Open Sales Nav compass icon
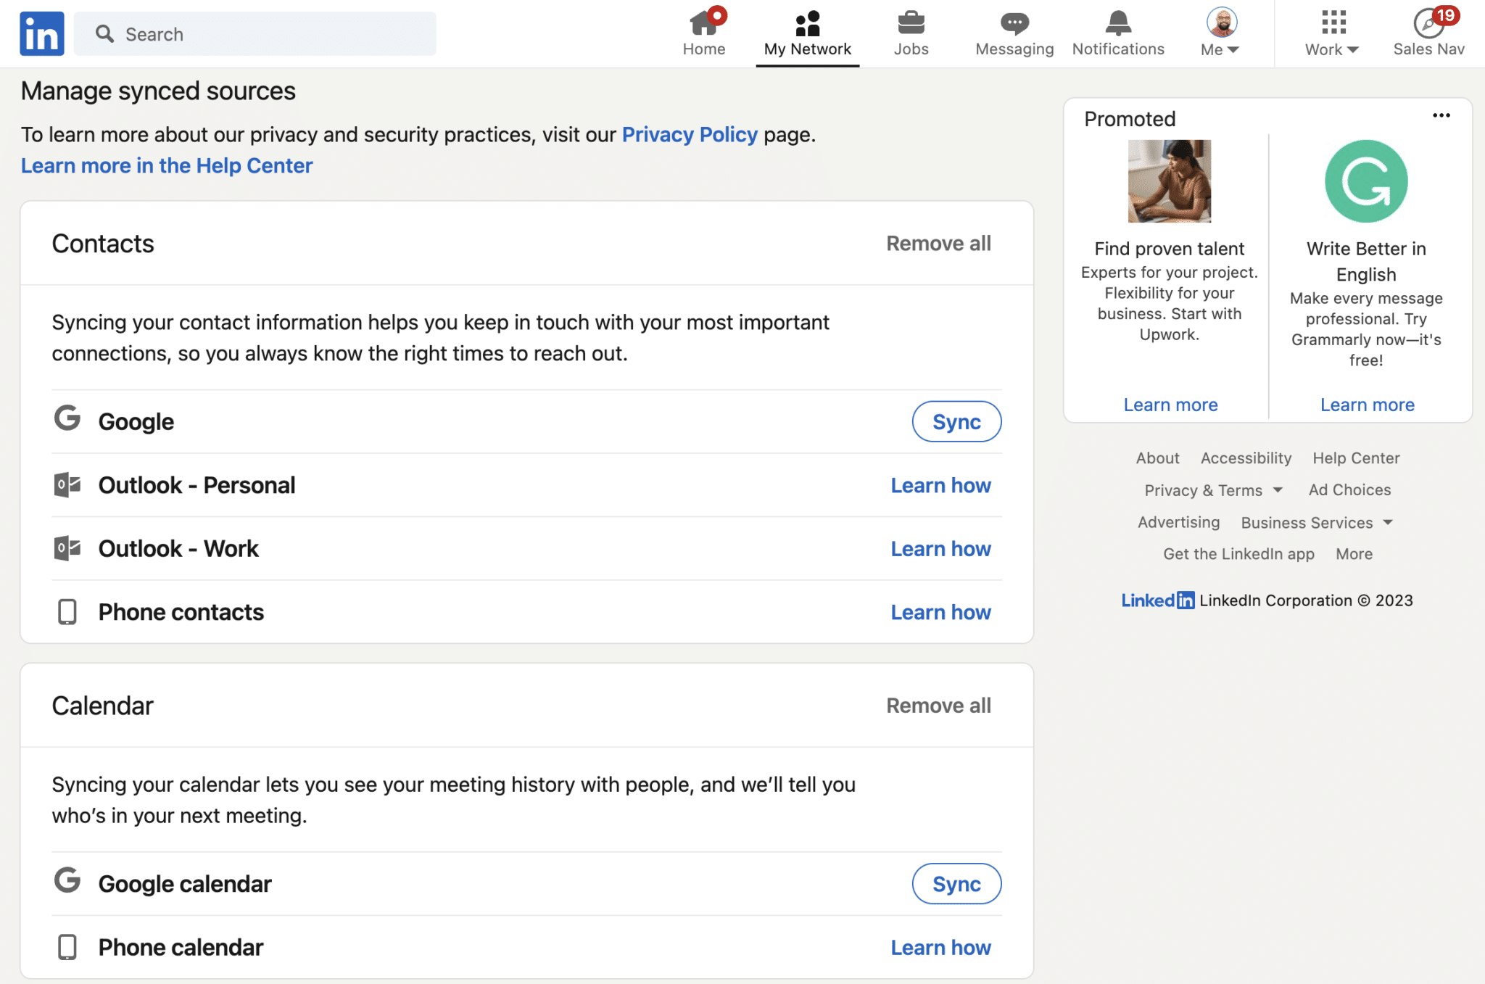This screenshot has width=1485, height=984. point(1428,23)
